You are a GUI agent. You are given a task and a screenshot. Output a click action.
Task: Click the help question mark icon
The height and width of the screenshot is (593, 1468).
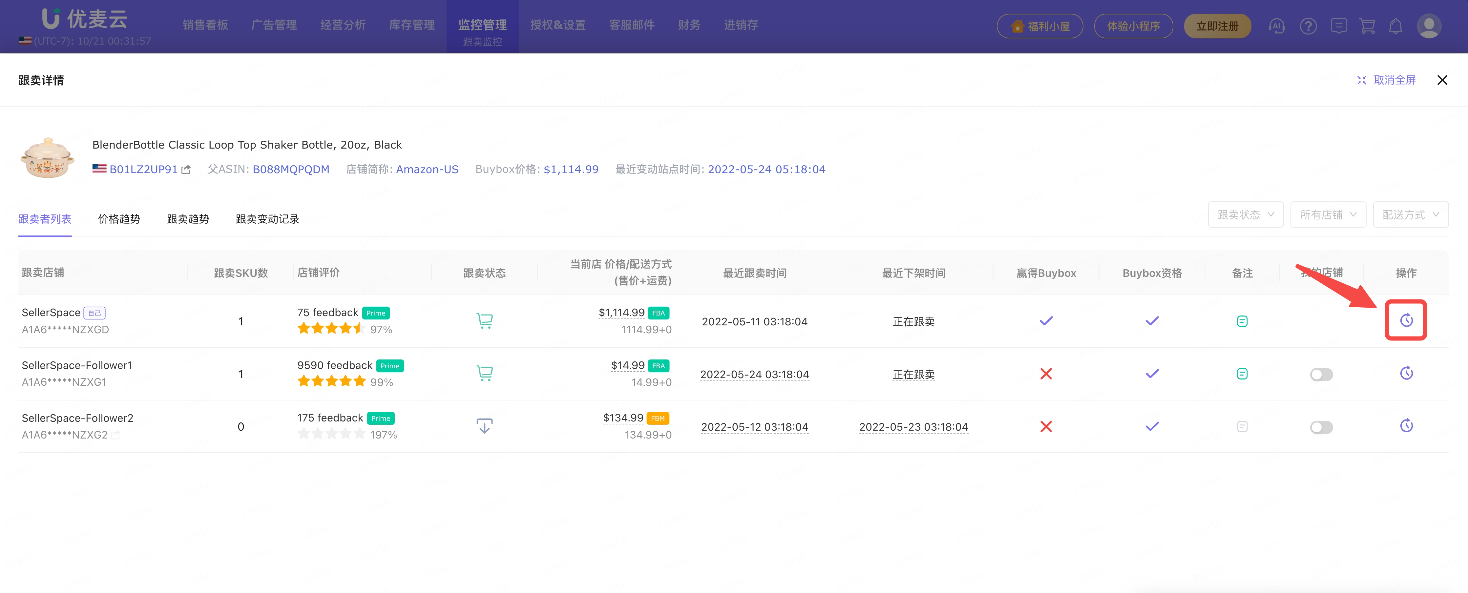(1308, 26)
